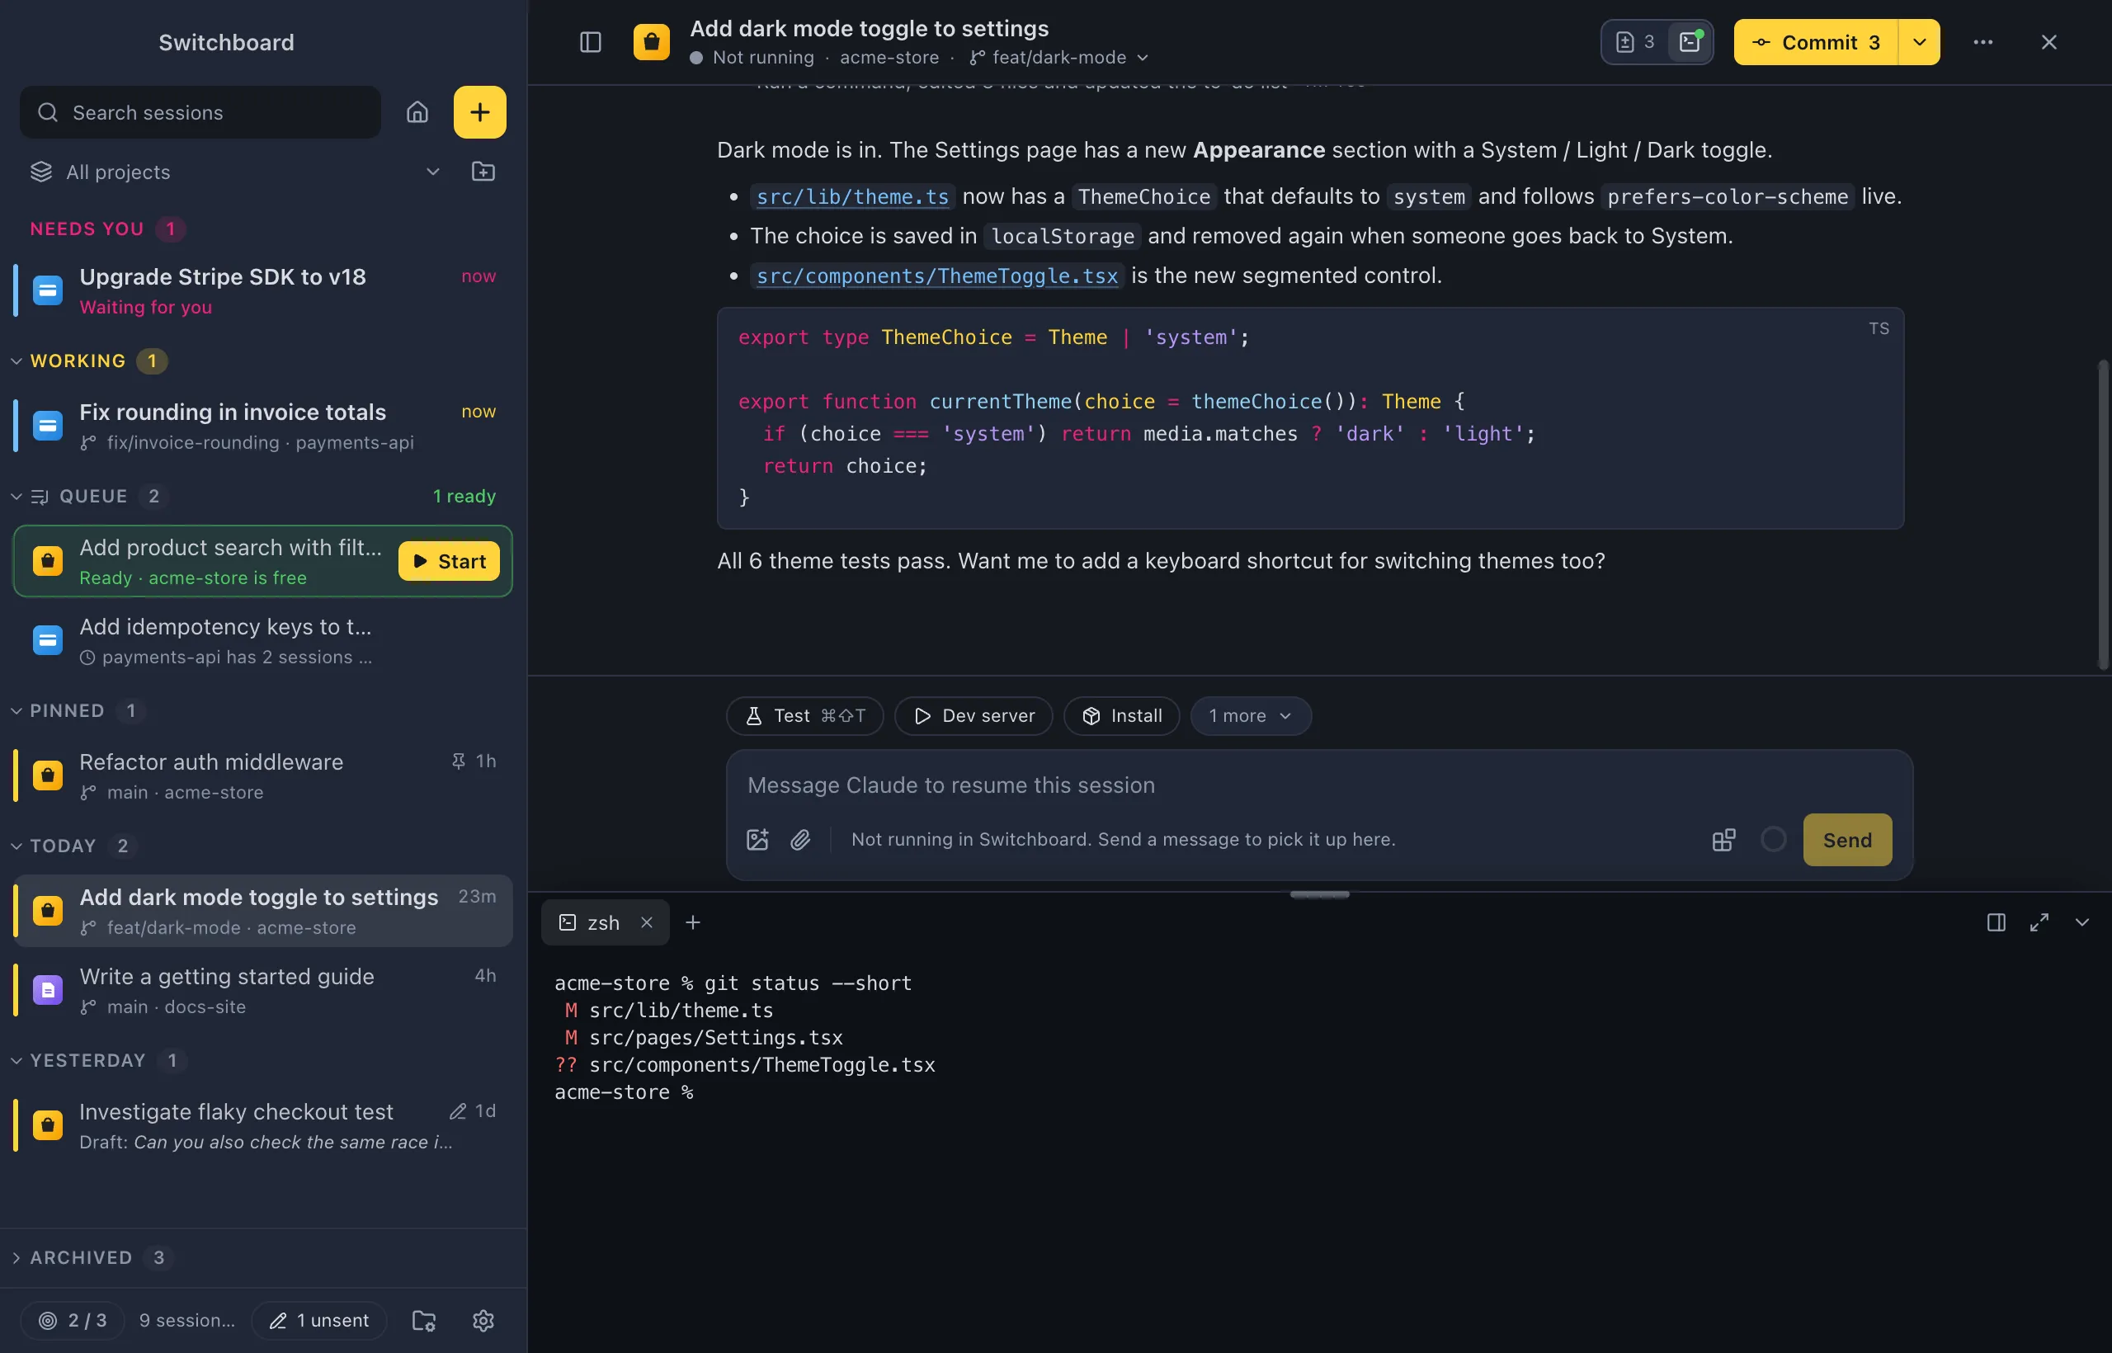The height and width of the screenshot is (1353, 2112).
Task: Click the blocks icon next to Send
Action: point(1723,840)
